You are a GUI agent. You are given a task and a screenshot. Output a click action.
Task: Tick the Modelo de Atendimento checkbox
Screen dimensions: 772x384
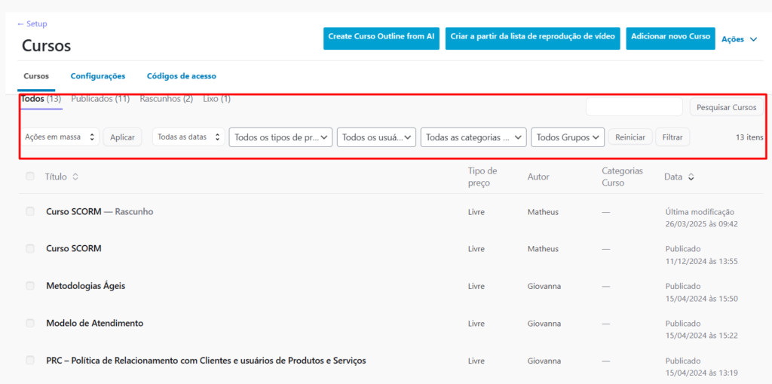[30, 323]
